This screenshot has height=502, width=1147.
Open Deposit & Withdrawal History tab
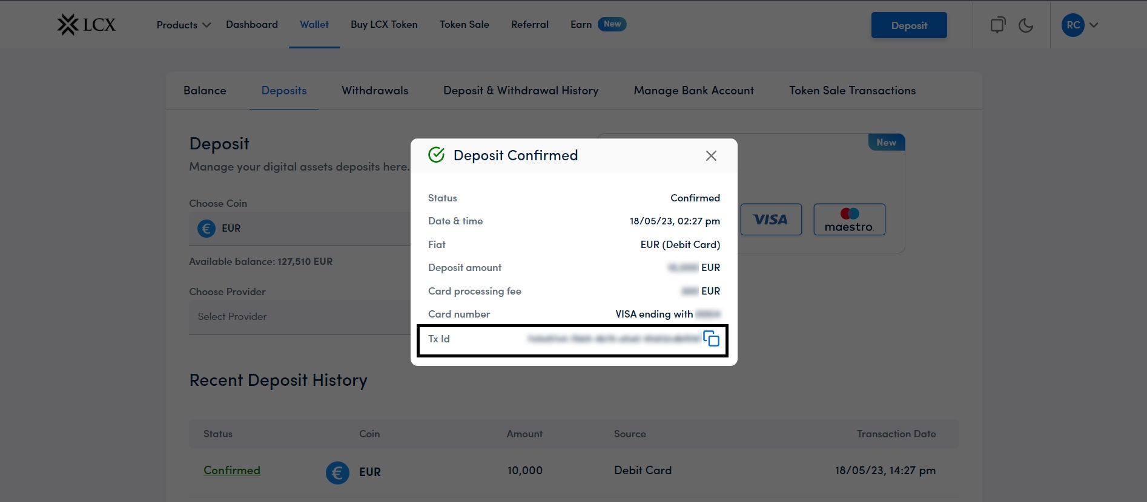pyautogui.click(x=521, y=91)
